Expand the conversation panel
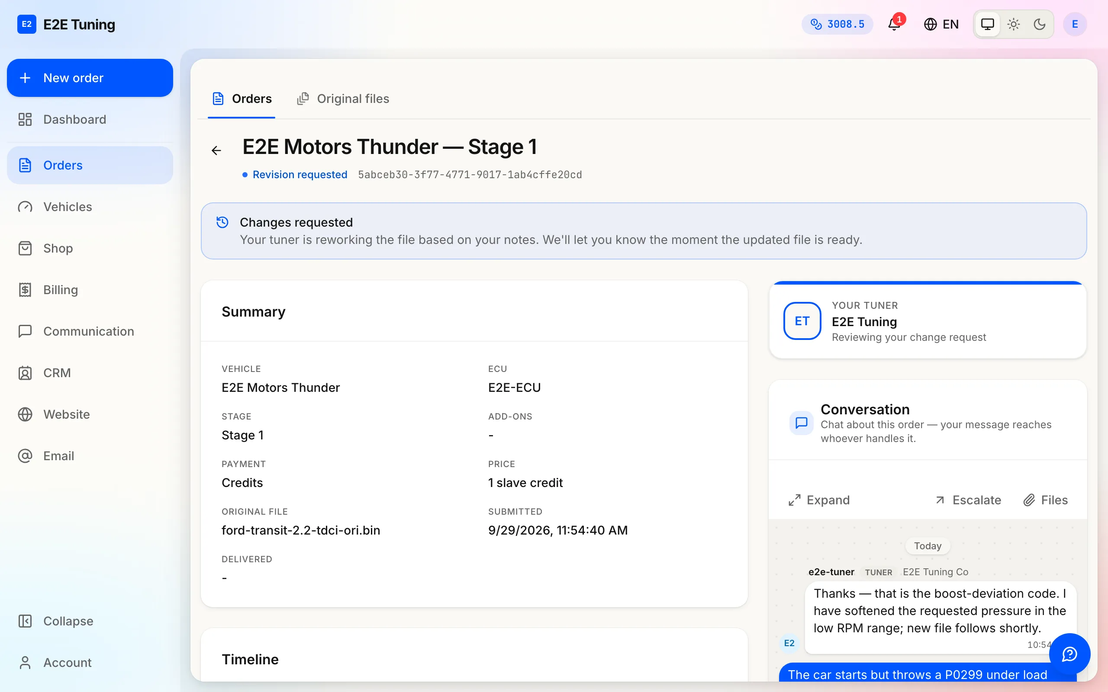 click(819, 500)
